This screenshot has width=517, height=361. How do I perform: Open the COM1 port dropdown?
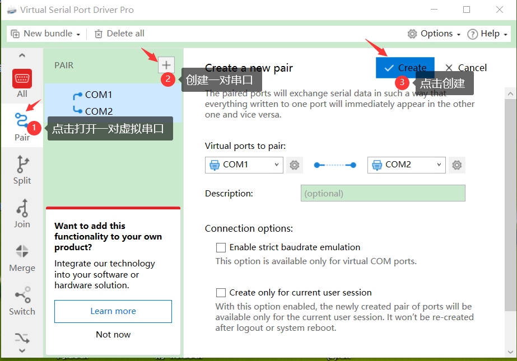tap(244, 165)
